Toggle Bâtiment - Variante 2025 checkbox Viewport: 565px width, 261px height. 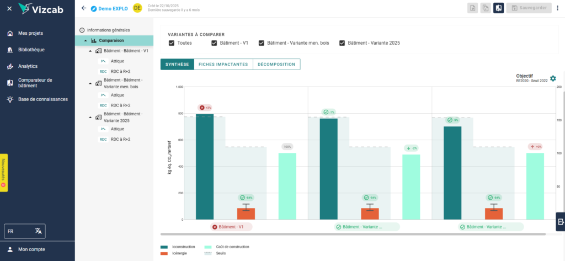click(342, 43)
